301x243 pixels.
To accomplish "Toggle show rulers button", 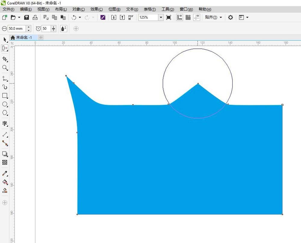I will 179,17.
